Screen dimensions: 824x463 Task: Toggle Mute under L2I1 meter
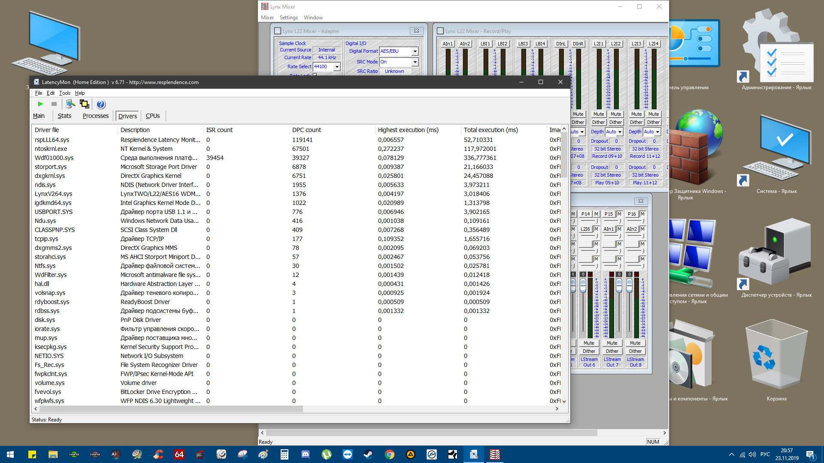coord(599,114)
